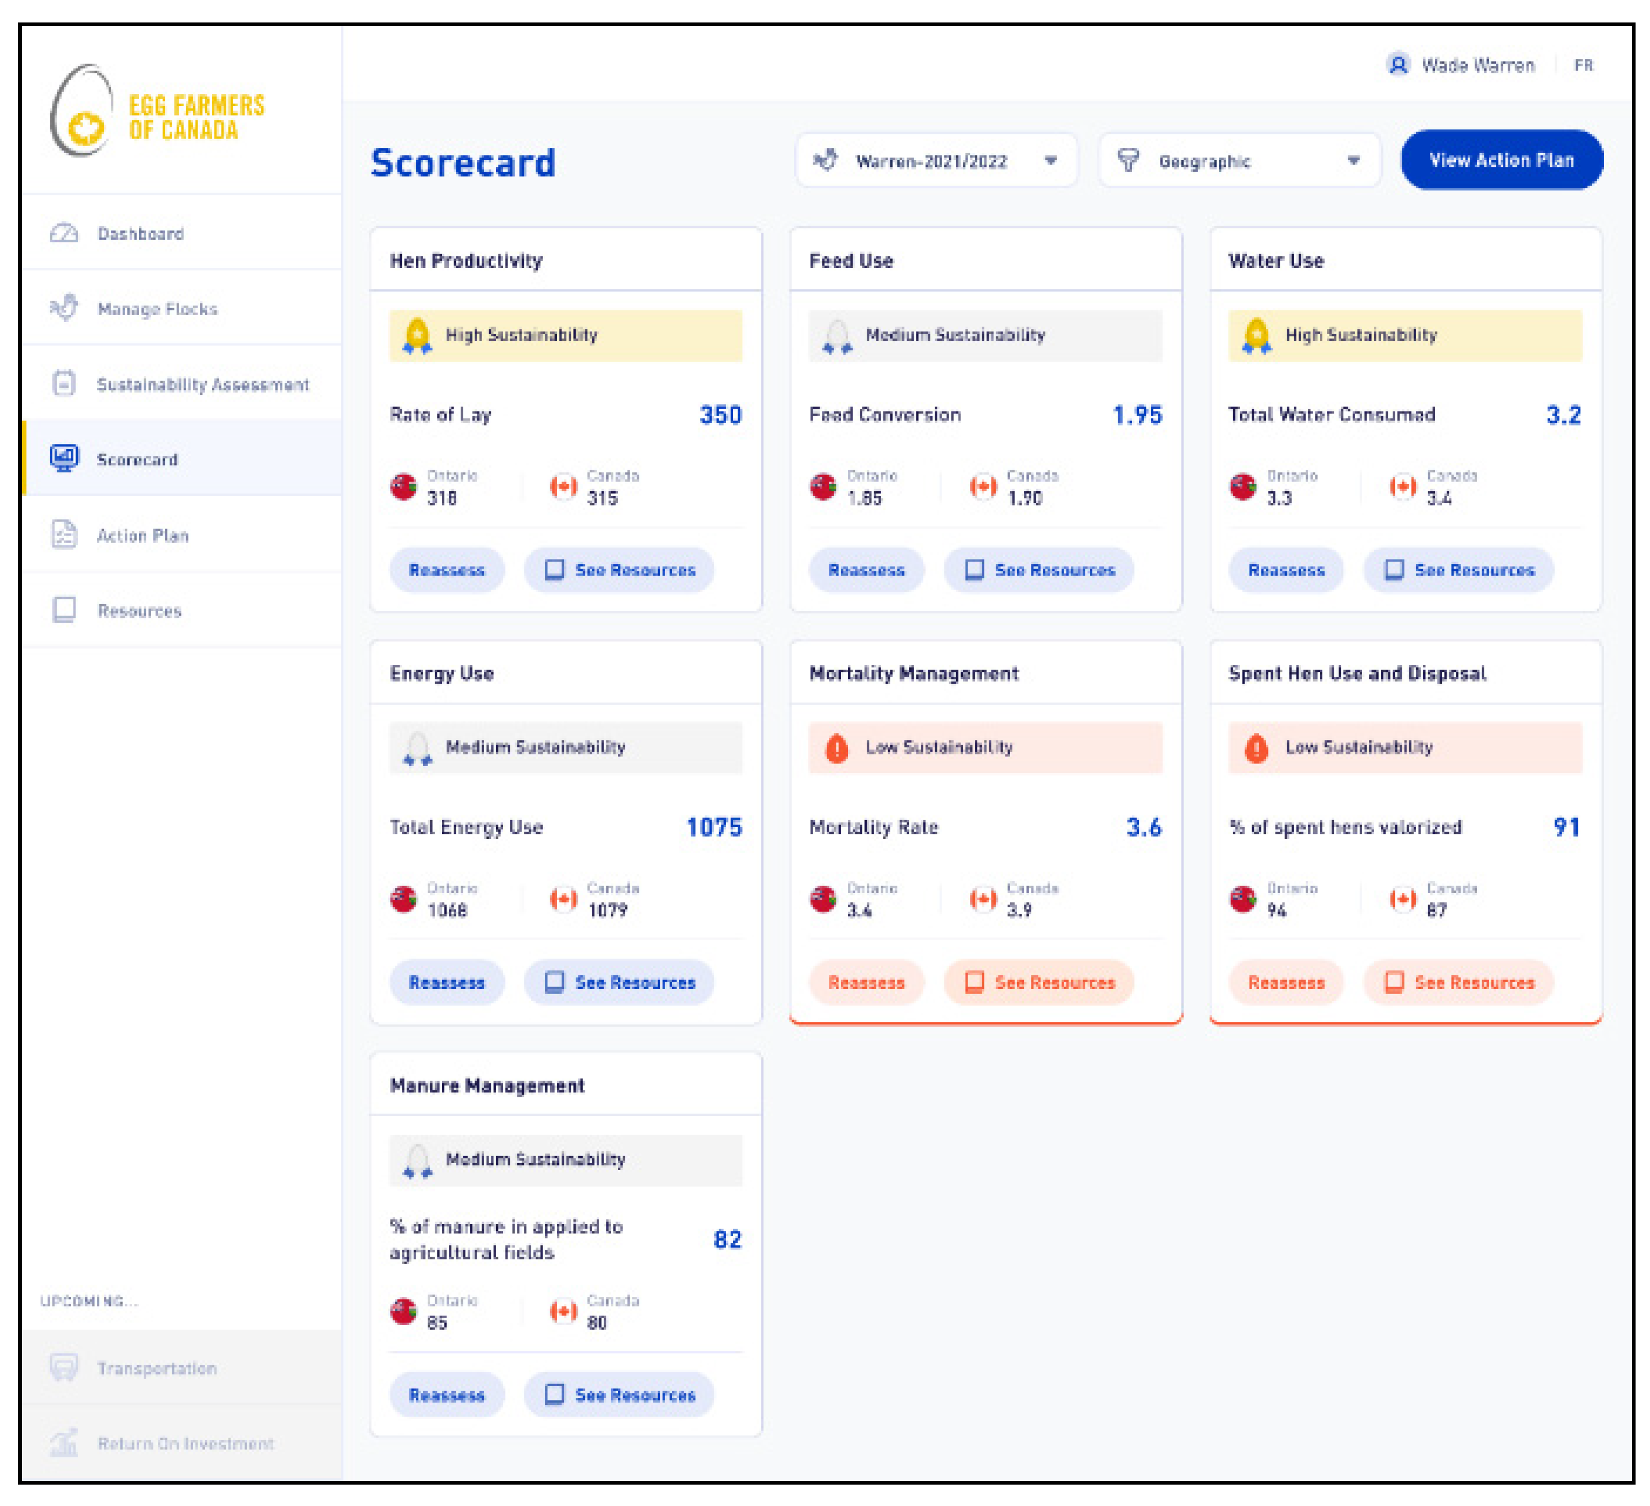The height and width of the screenshot is (1506, 1650).
Task: Open Return On Investment sidebar item
Action: pos(184,1443)
